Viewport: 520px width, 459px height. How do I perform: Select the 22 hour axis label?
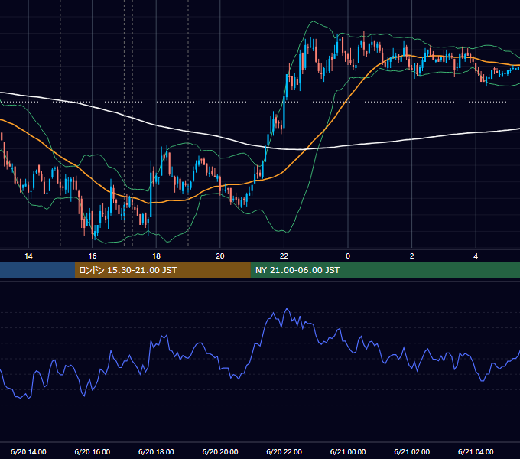click(284, 256)
